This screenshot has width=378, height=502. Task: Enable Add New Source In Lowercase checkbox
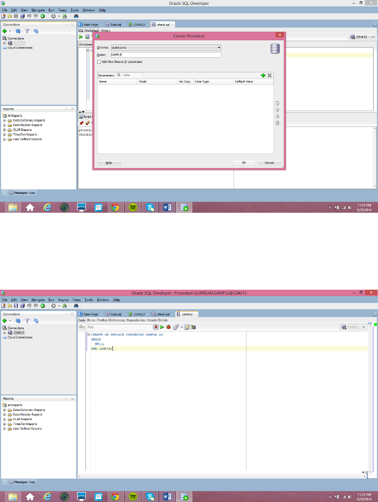99,62
